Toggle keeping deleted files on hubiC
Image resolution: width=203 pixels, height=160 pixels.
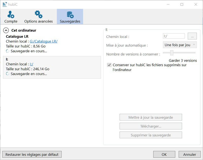click(109, 65)
